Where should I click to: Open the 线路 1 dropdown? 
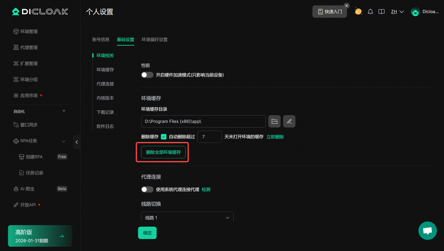point(187,218)
